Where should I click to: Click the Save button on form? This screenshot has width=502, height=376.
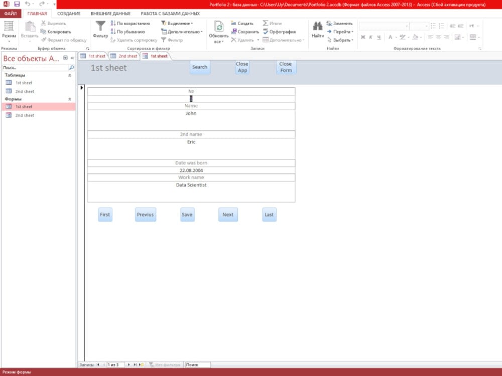click(x=187, y=215)
